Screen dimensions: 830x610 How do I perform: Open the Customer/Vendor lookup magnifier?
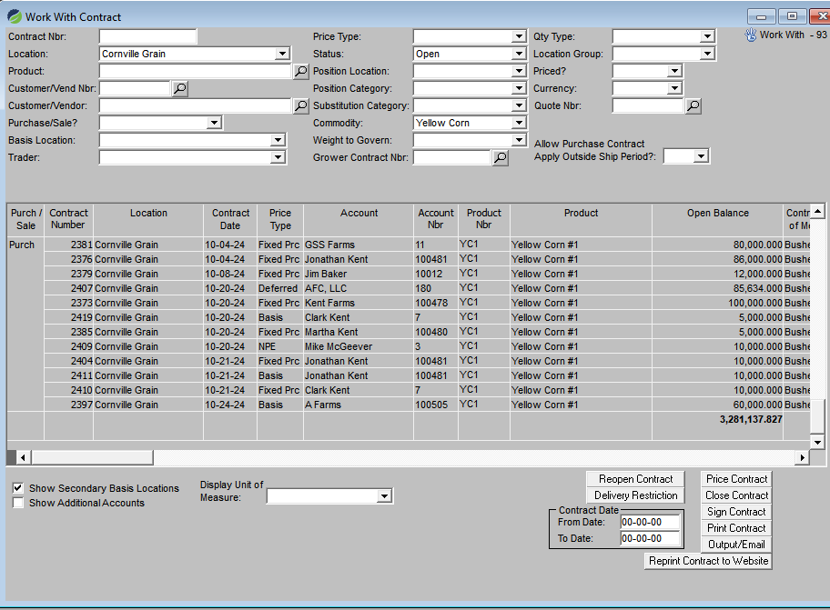tap(300, 106)
